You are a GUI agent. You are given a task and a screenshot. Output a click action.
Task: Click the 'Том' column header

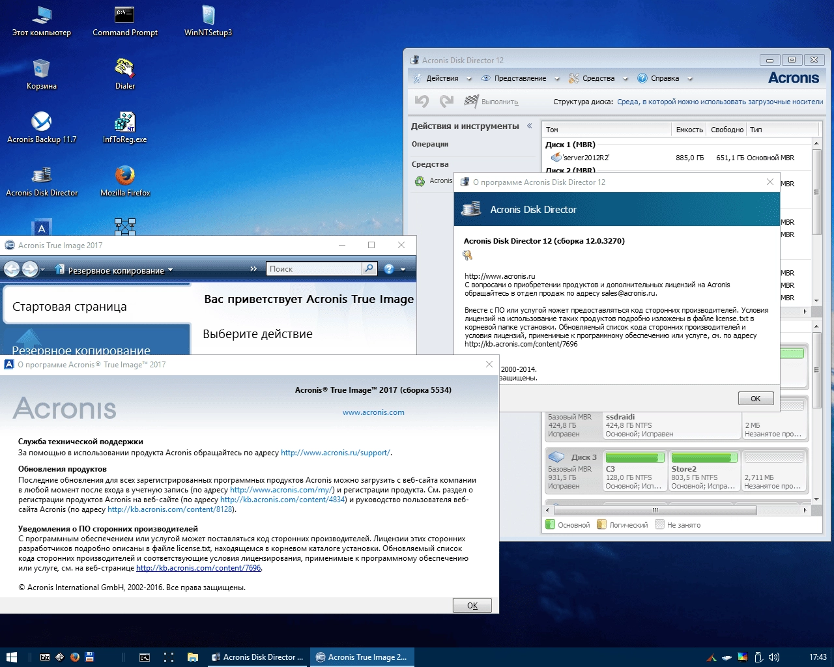tap(607, 130)
